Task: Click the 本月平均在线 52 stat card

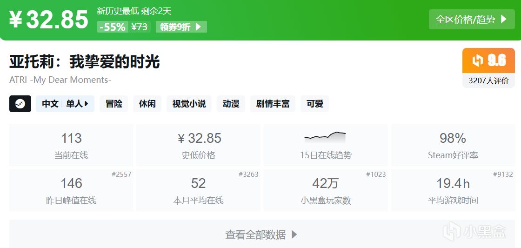Action: 198,190
